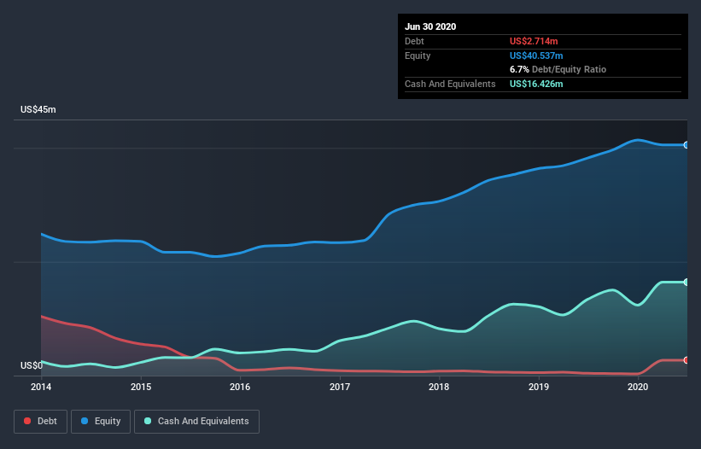This screenshot has width=701, height=449.
Task: Click the 2018 x-axis label
Action: coord(439,387)
